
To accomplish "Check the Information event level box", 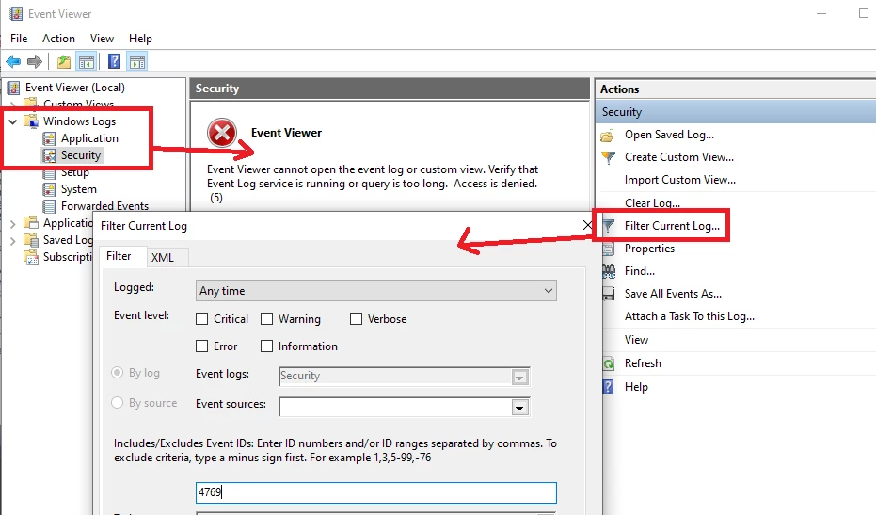I will coord(266,346).
